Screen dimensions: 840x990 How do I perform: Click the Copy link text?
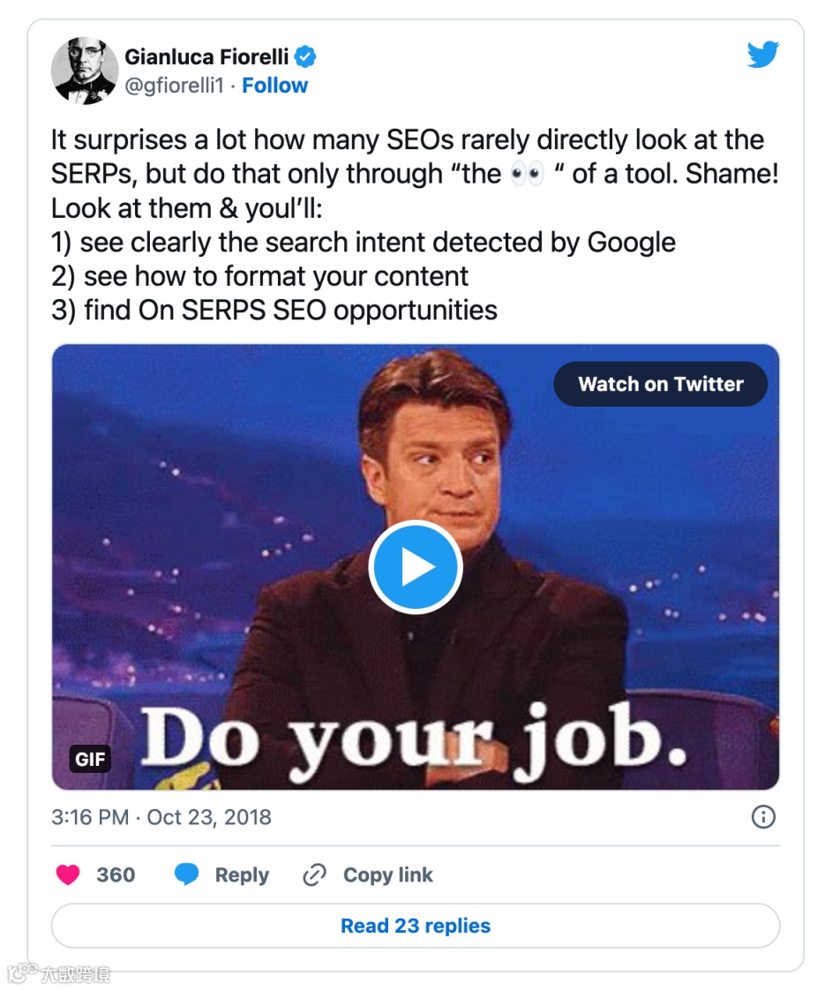tap(387, 874)
